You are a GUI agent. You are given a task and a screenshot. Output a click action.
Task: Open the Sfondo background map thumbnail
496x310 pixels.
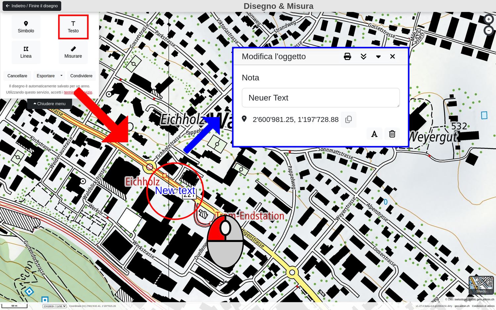click(481, 285)
